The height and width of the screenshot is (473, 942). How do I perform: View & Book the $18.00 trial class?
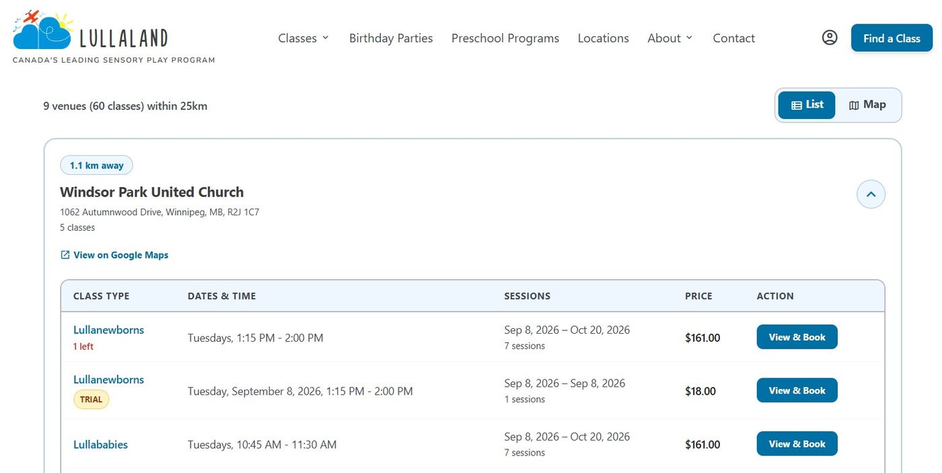pyautogui.click(x=797, y=390)
